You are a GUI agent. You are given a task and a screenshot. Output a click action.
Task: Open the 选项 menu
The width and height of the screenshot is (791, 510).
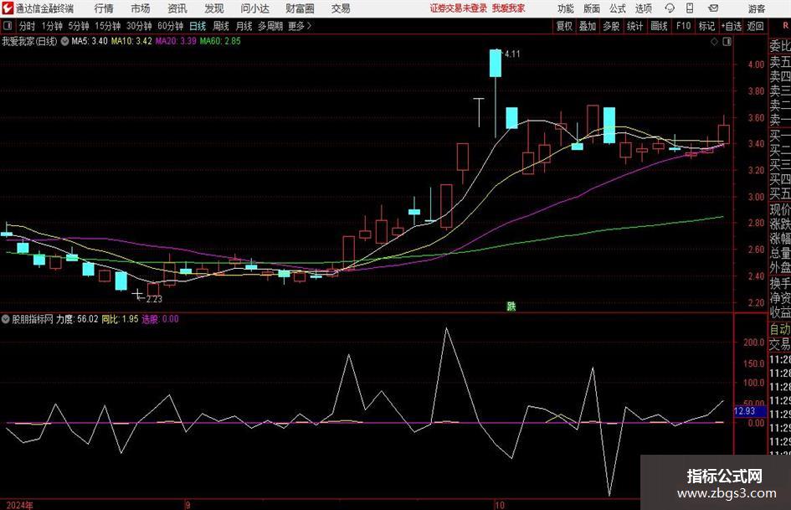[644, 8]
